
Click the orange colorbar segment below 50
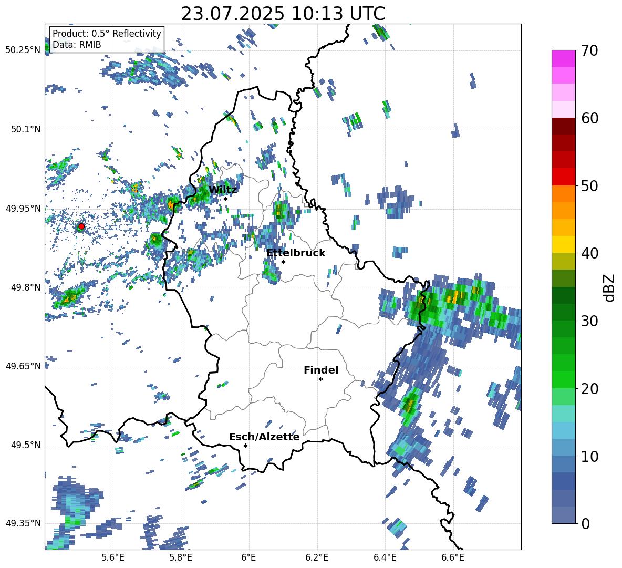(x=563, y=194)
